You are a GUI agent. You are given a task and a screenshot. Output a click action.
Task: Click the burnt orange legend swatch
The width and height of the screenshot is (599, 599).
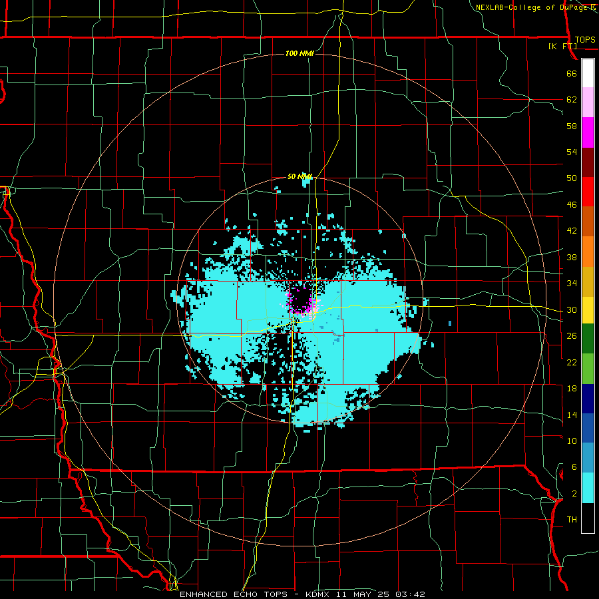(588, 222)
